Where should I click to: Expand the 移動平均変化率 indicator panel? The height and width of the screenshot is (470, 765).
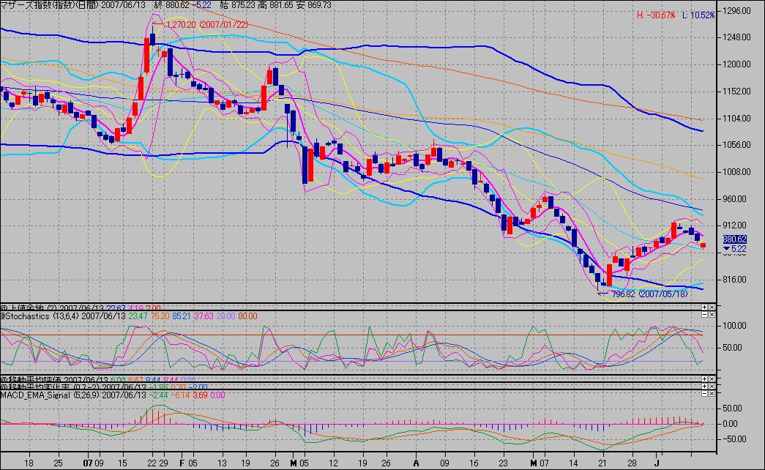pyautogui.click(x=705, y=386)
